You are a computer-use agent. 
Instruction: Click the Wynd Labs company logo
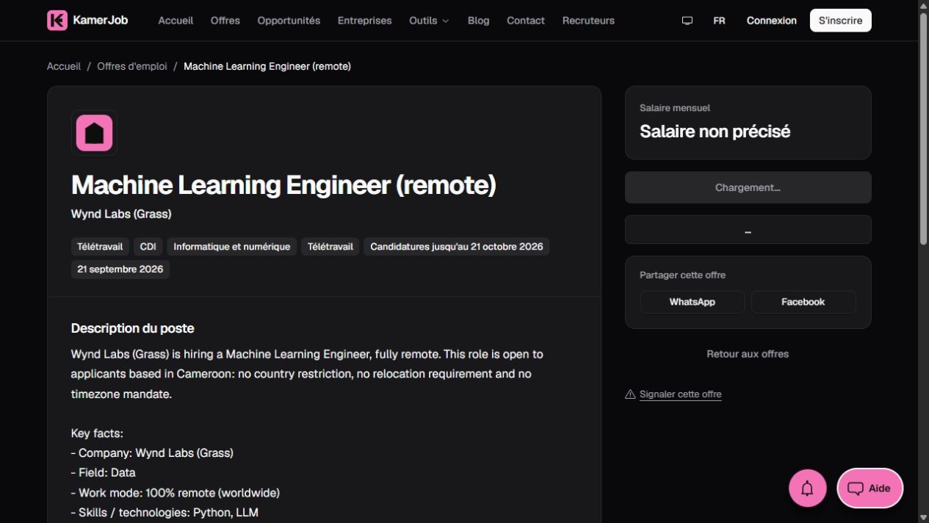click(94, 133)
